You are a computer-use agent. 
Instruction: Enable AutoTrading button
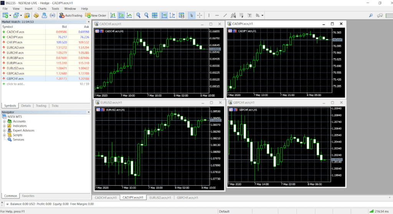[71, 15]
